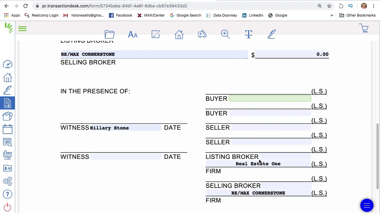
Task: Click the bottom RE/MAX CORNERSTONE firm field
Action: 258,193
